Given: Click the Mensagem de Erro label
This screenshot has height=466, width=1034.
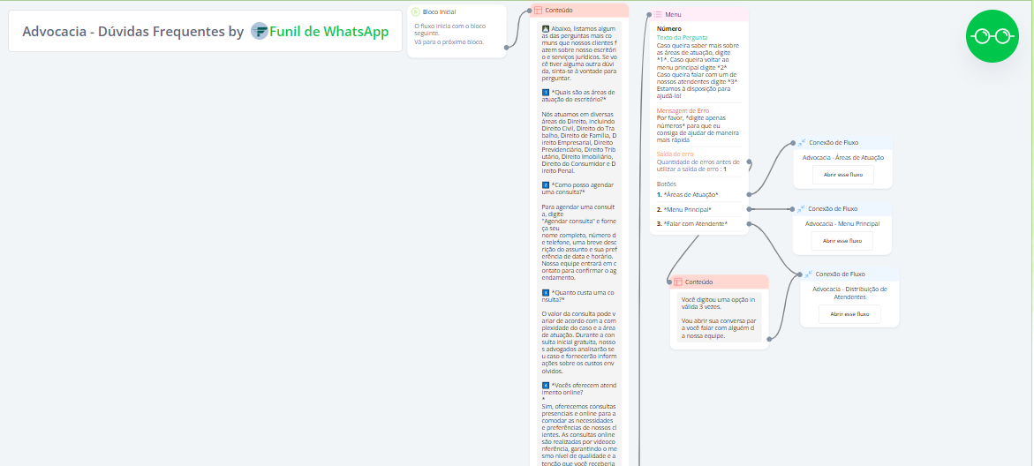Looking at the screenshot, I should 683,110.
